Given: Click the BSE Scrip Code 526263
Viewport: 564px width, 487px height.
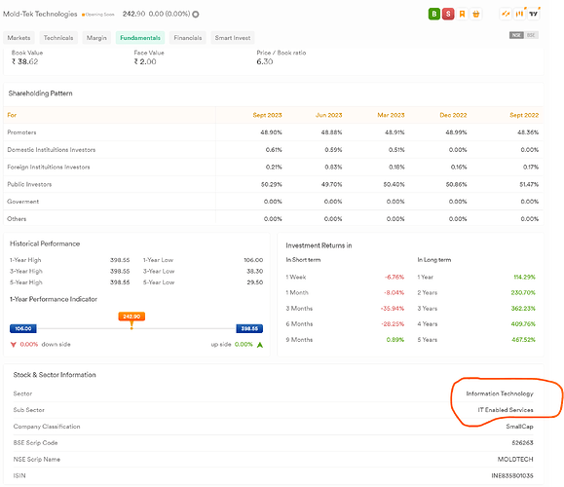Looking at the screenshot, I should (523, 443).
